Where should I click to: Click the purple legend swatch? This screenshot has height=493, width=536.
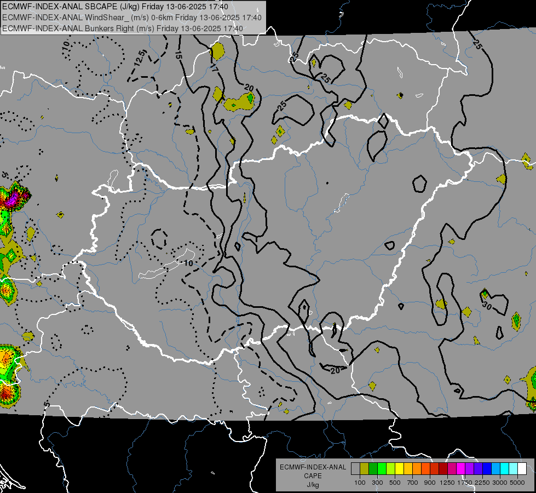pos(470,468)
